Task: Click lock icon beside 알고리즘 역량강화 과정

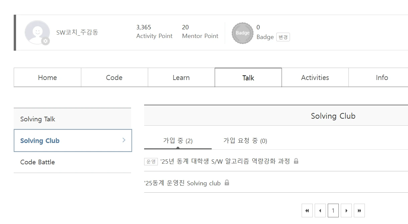Action: tap(296, 161)
